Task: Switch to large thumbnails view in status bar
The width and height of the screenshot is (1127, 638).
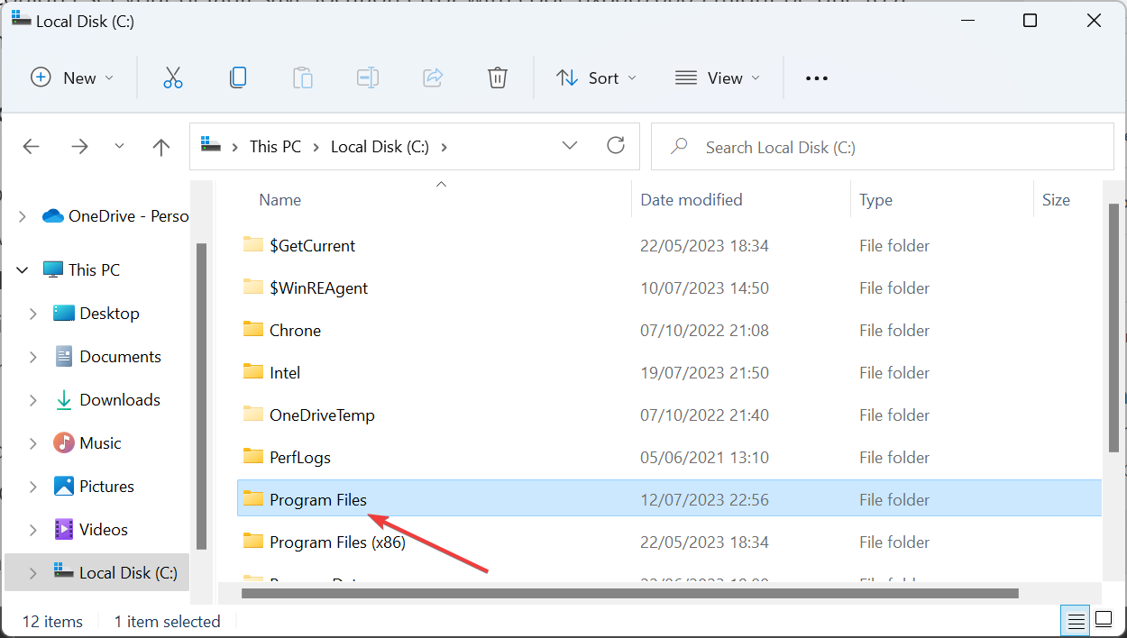Action: [x=1104, y=621]
